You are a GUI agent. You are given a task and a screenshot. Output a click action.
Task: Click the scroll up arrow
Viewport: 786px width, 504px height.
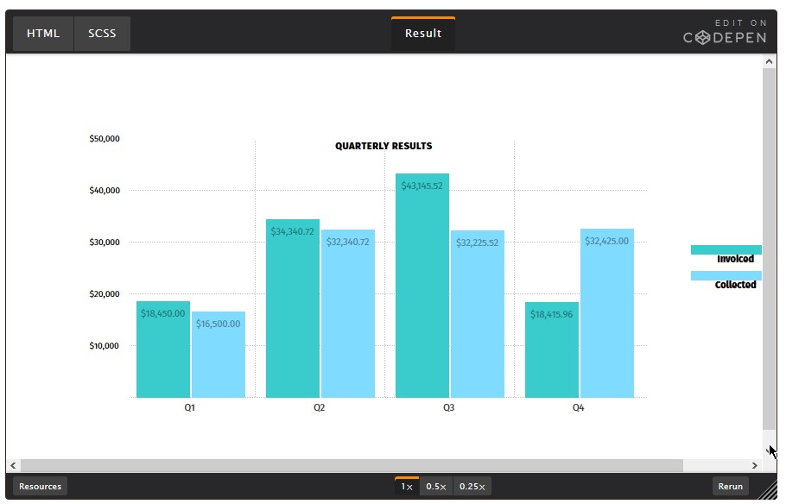coord(769,62)
